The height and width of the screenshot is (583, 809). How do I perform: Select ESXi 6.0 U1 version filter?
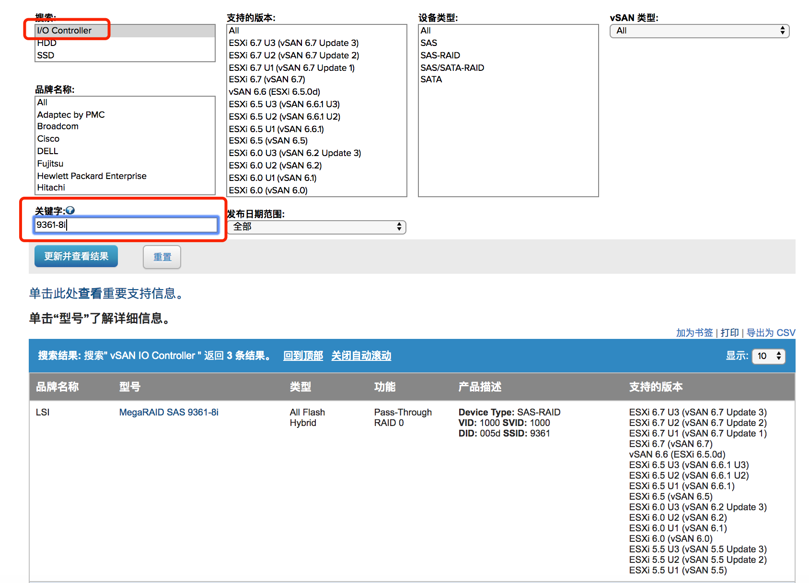pyautogui.click(x=317, y=178)
